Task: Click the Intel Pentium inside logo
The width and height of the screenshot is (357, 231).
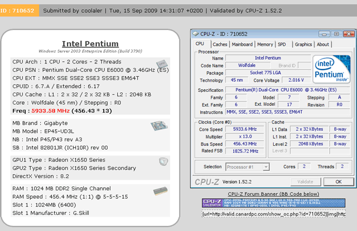Action: click(x=331, y=69)
